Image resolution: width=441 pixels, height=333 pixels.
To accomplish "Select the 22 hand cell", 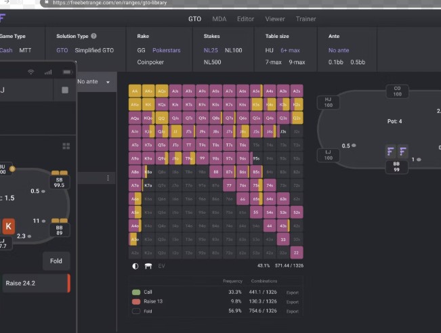I will pos(297,252).
